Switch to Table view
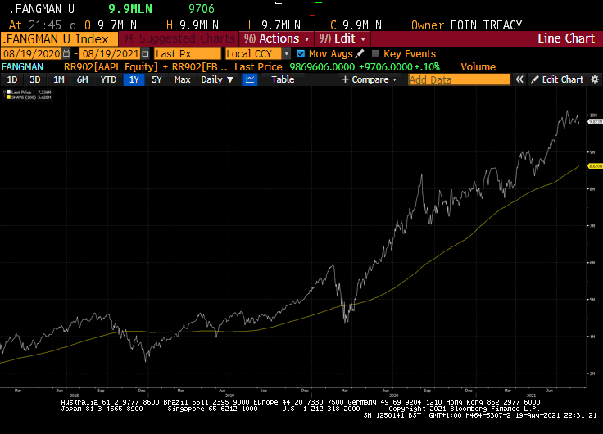 [283, 79]
